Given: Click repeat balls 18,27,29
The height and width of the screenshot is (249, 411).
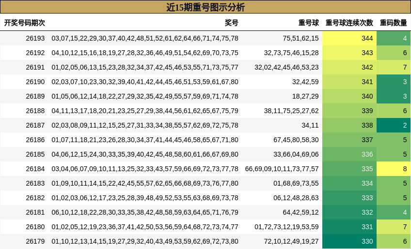Looking at the screenshot, I should click(305, 96).
